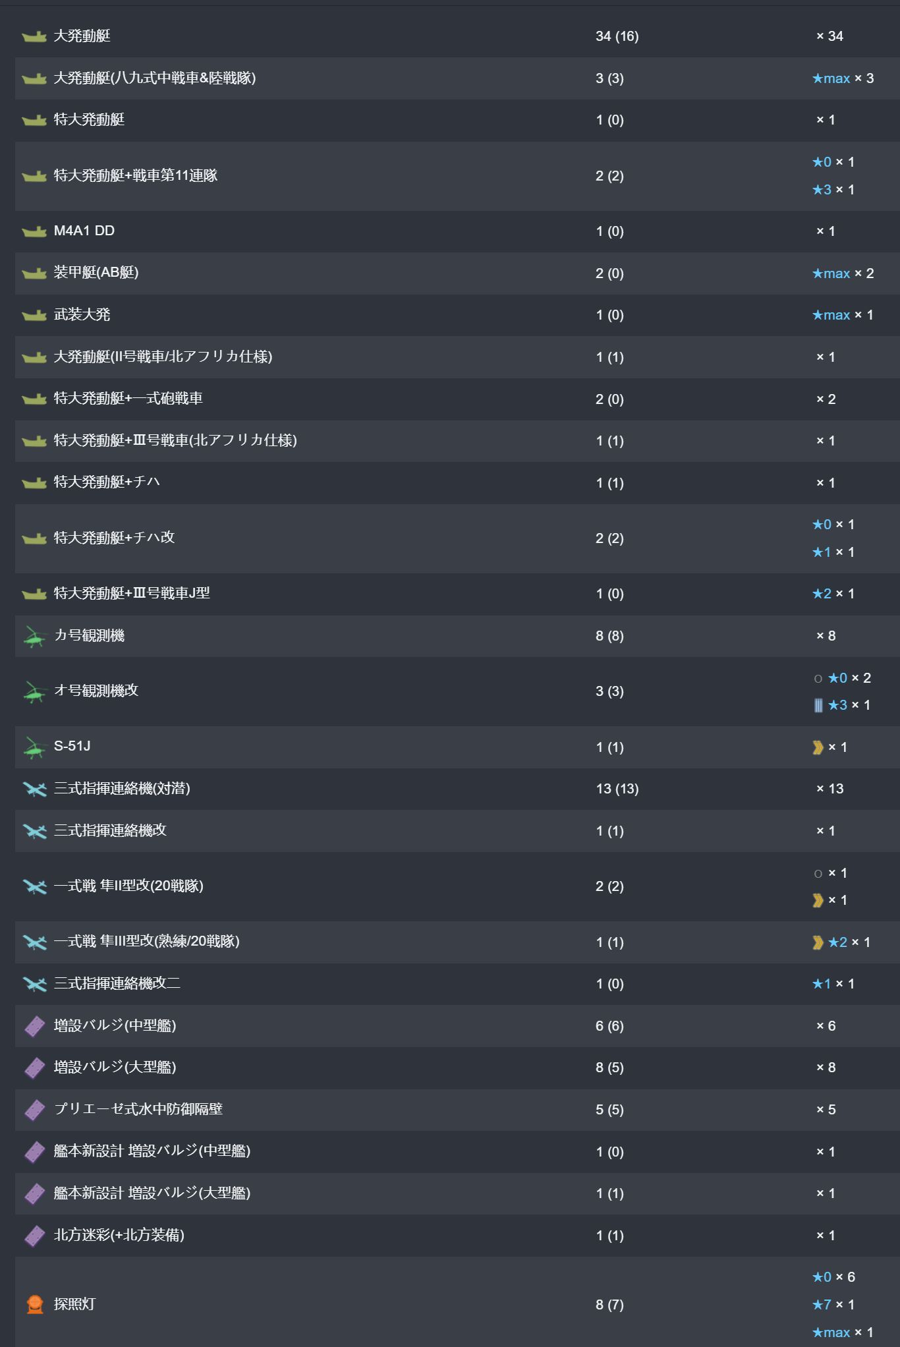The image size is (900, 1347).
Task: Select the プリエーゼ式水中防御隔壁 equipment name
Action: coord(138,1109)
